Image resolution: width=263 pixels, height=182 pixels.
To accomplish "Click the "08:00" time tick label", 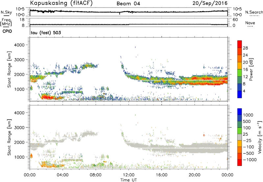I will pos(96,175).
